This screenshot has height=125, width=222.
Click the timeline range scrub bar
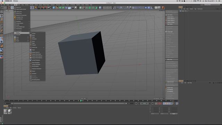click(x=69, y=103)
